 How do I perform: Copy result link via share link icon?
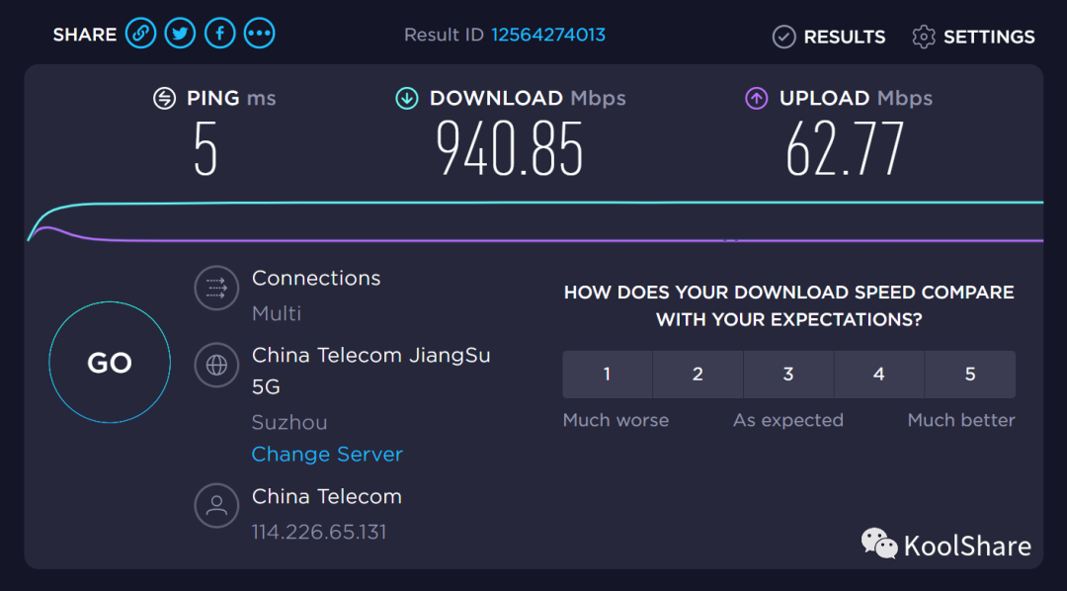(x=140, y=34)
